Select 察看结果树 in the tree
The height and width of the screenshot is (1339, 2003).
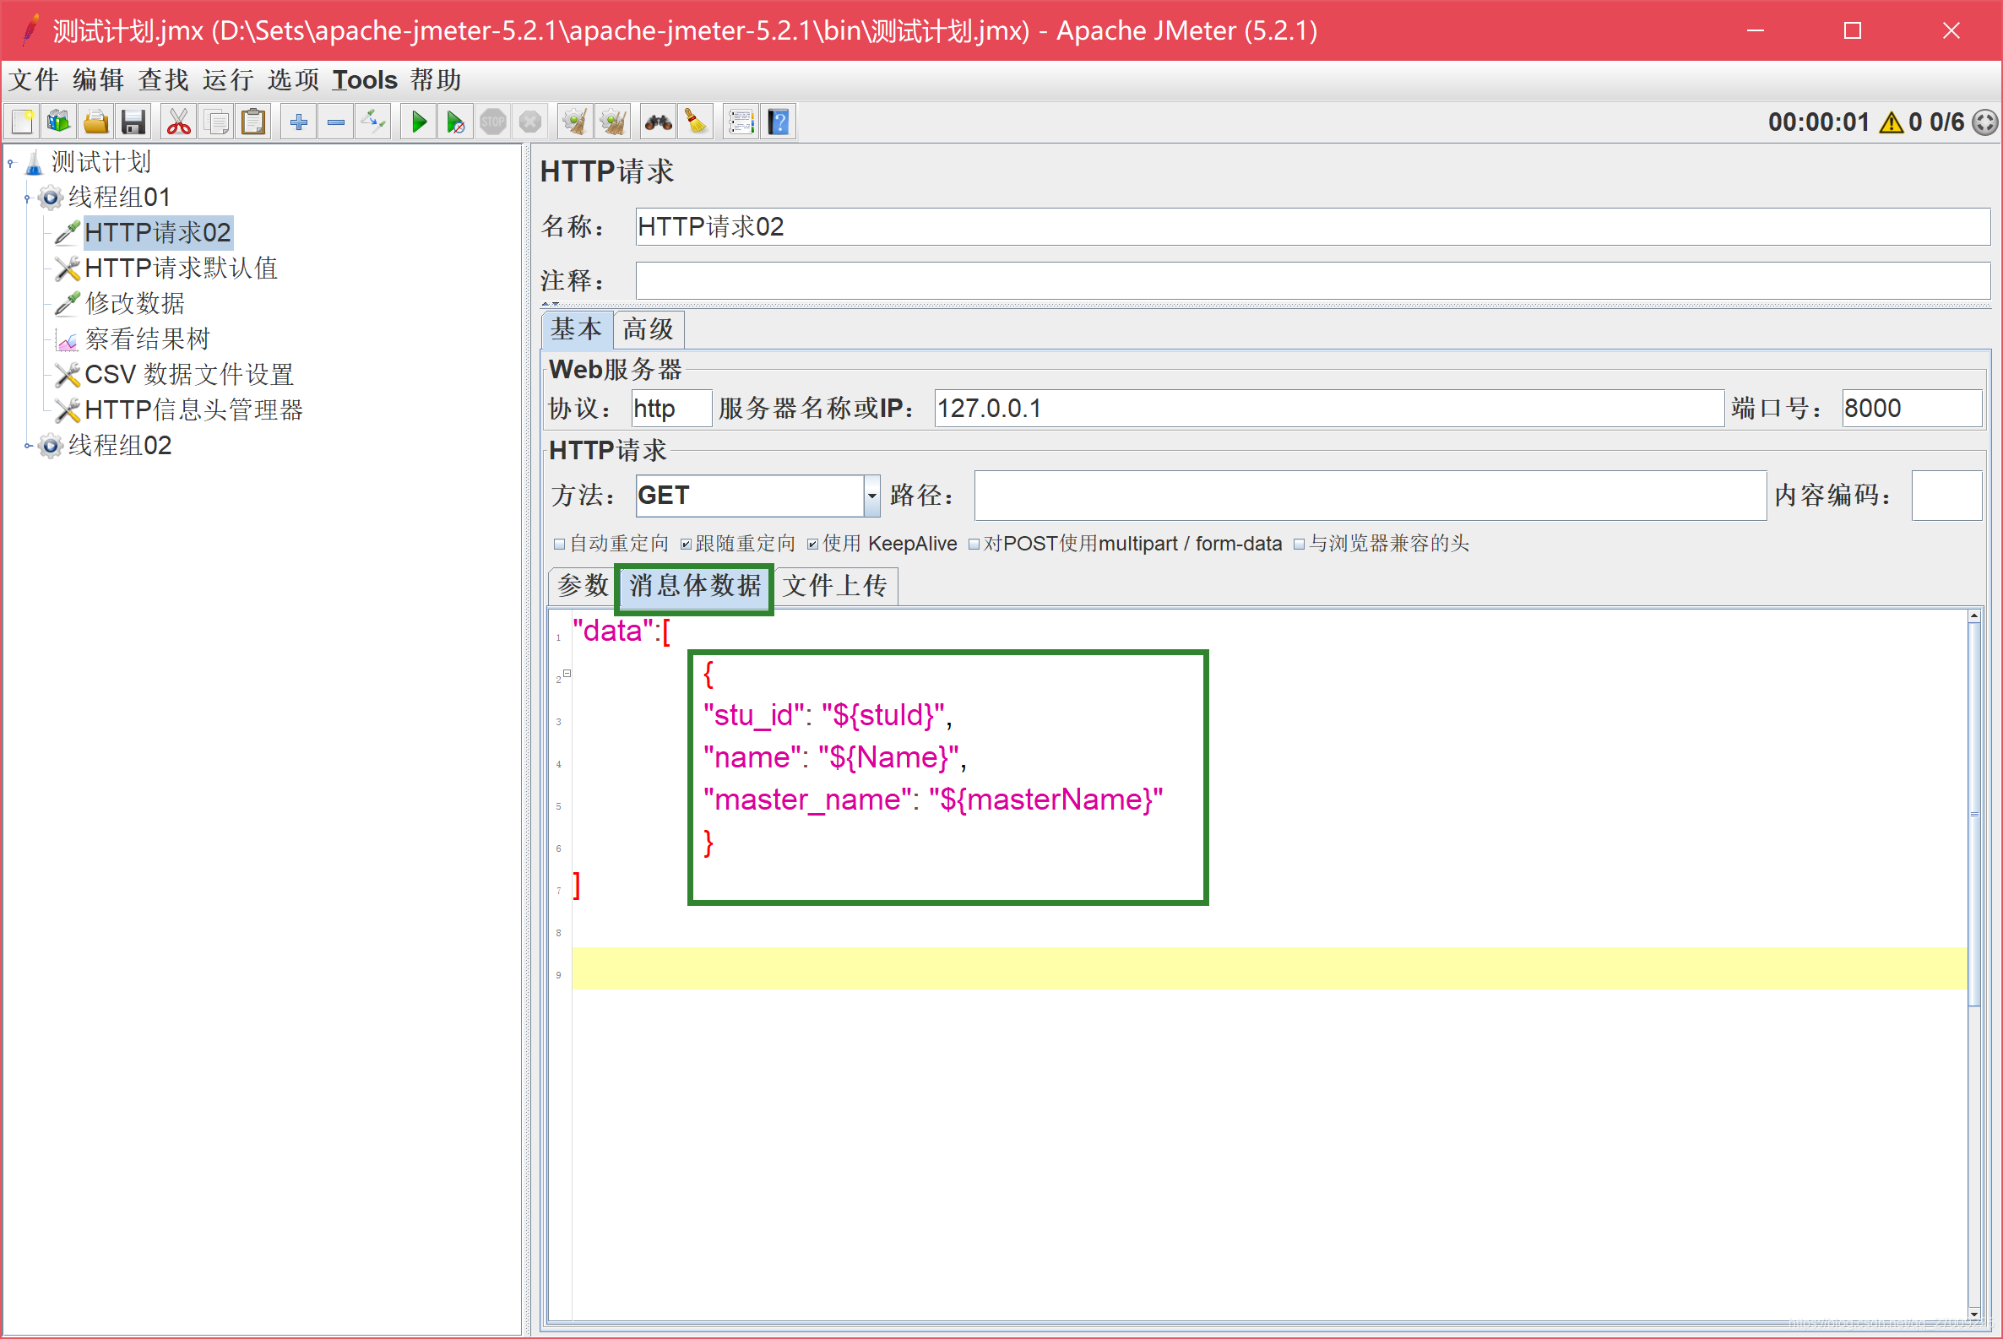click(x=147, y=339)
